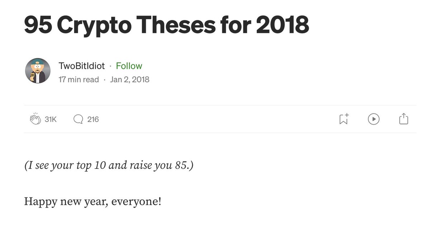This screenshot has height=226, width=430.
Task: Select the Jan 2, 2018 publish date
Action: pyautogui.click(x=130, y=80)
